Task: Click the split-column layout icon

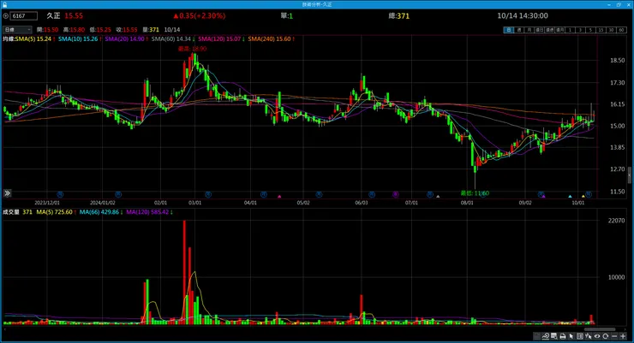Action: click(580, 336)
